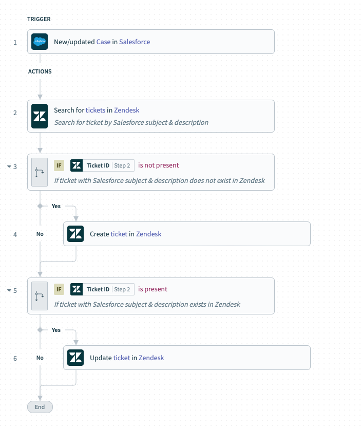Click the Zendesk icon in Create ticket step

tap(75, 234)
